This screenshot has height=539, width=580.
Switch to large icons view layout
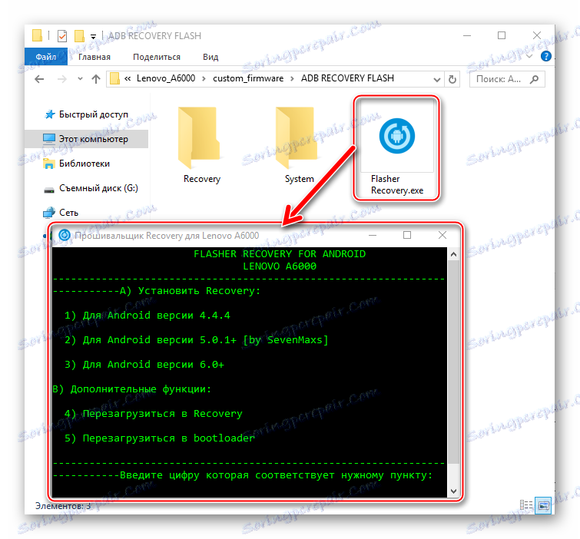(x=543, y=505)
